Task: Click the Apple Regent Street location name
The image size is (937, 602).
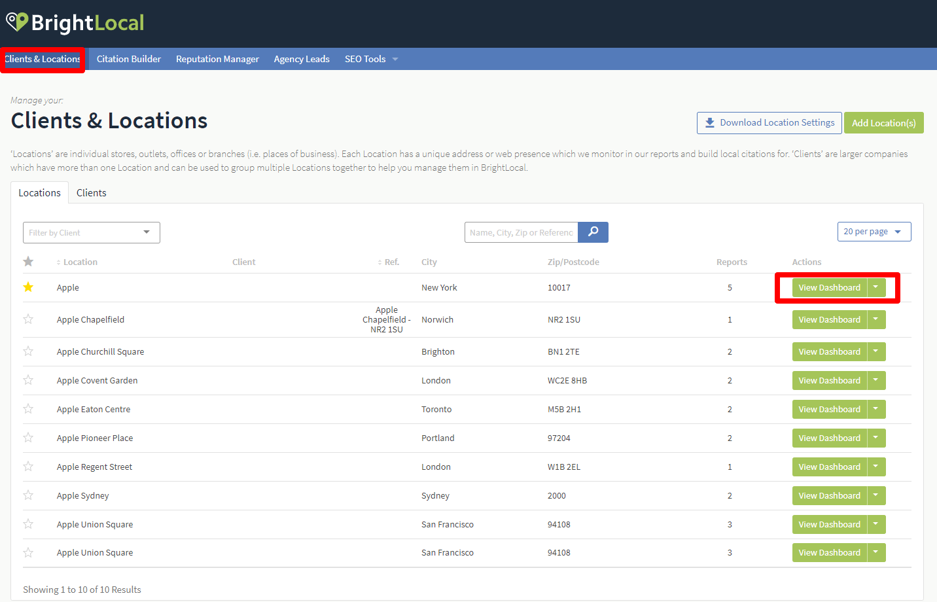Action: 94,467
